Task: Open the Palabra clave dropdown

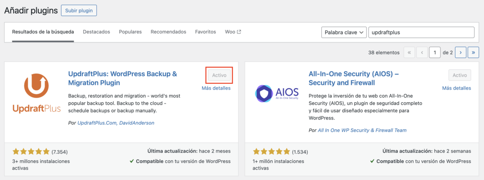Action: pos(344,33)
